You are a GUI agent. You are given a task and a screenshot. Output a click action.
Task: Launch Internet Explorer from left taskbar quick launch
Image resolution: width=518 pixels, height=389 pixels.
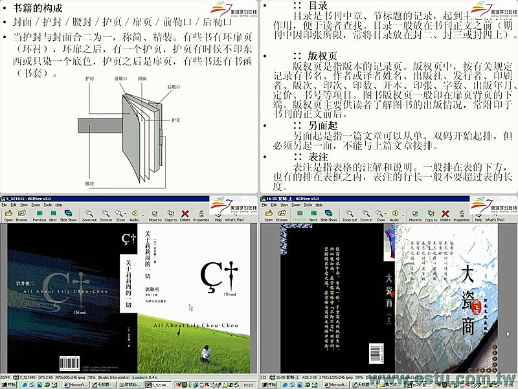[x=25, y=384]
